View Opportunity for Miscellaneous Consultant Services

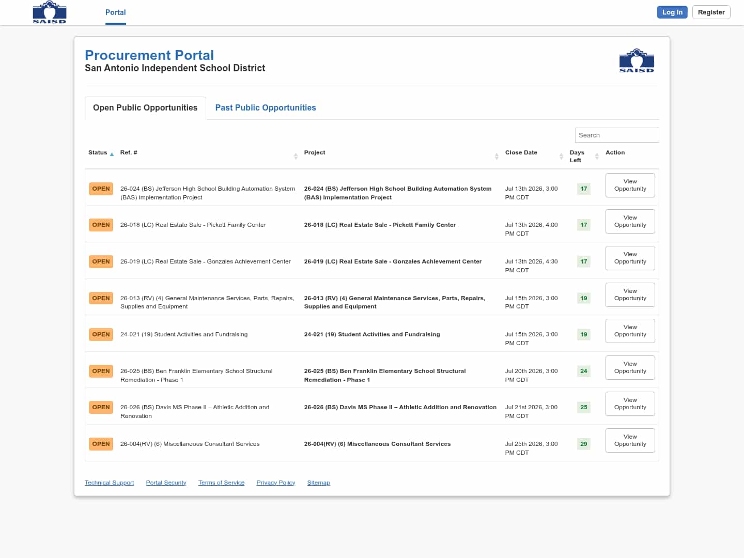[630, 440]
